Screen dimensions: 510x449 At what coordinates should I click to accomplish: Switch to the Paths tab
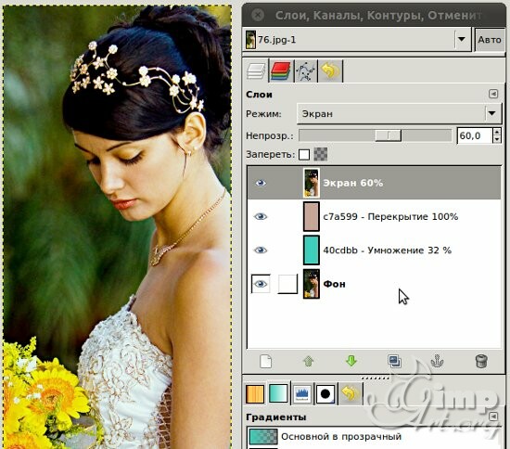click(306, 71)
